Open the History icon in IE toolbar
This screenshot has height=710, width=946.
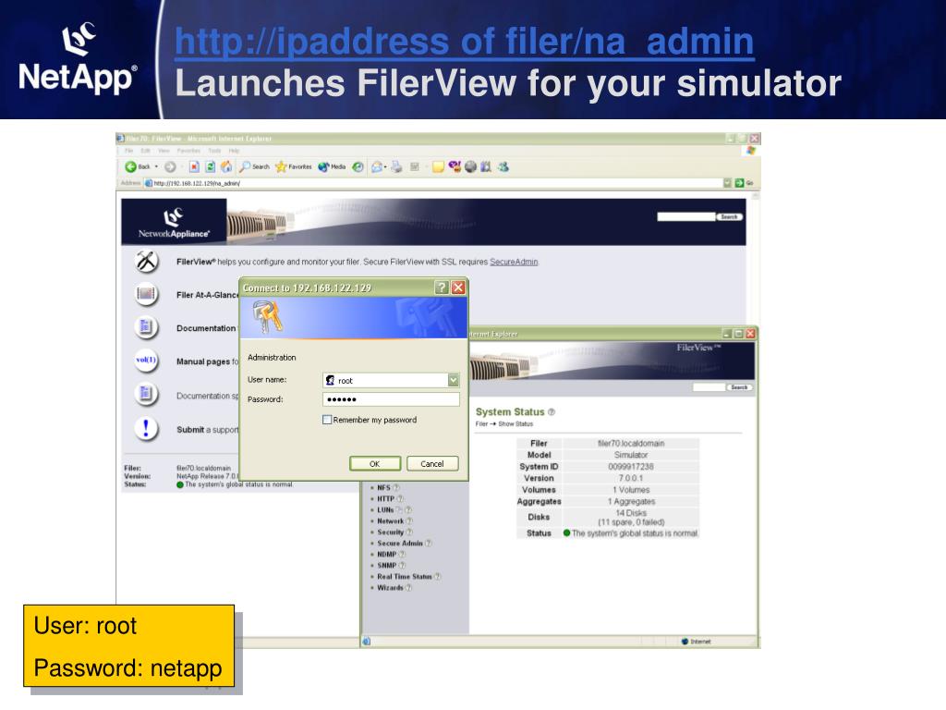click(358, 166)
